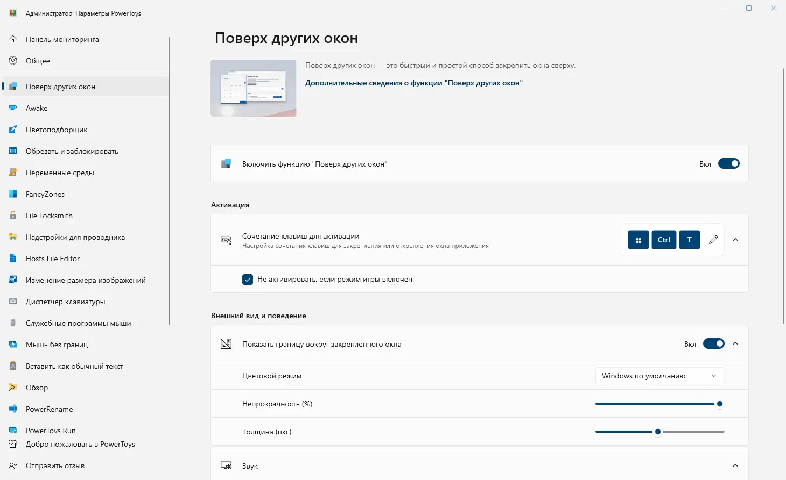786x480 pixels.
Task: Click the Hosts File Editor icon
Action: coord(13,259)
